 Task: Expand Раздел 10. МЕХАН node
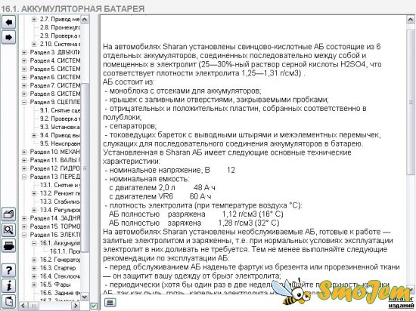(24, 152)
